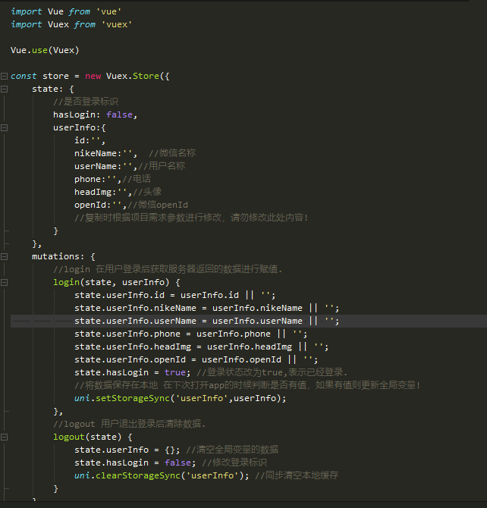Click the comment starting with '//将数据保存在本地'
The width and height of the screenshot is (487, 508).
(248, 385)
